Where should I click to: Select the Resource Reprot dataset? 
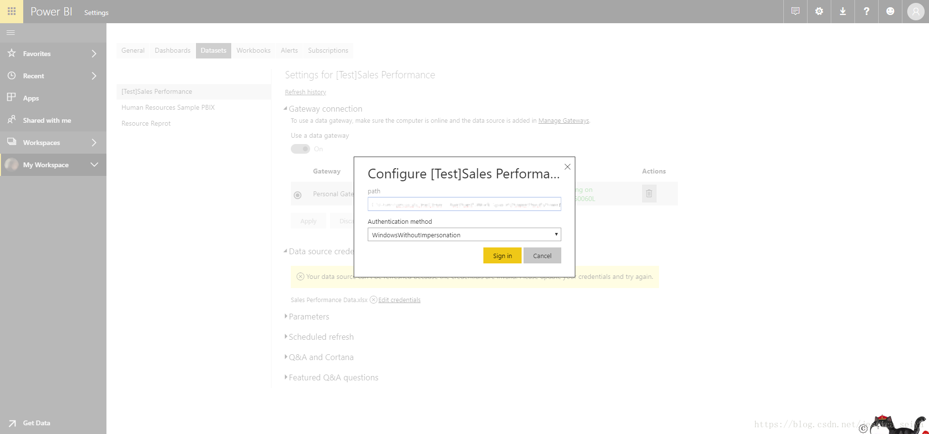click(x=194, y=123)
